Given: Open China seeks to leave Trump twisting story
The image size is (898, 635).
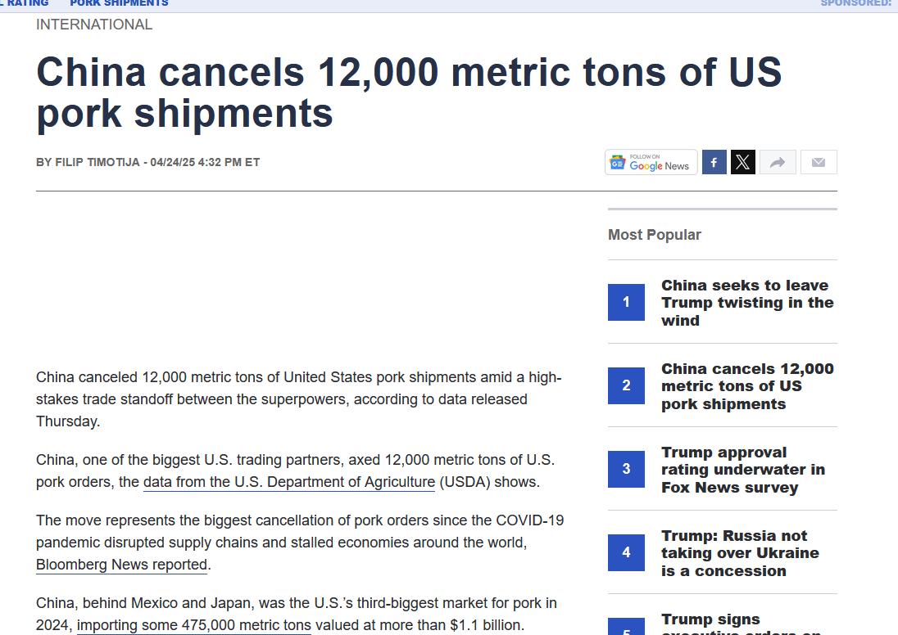Looking at the screenshot, I should pos(747,303).
